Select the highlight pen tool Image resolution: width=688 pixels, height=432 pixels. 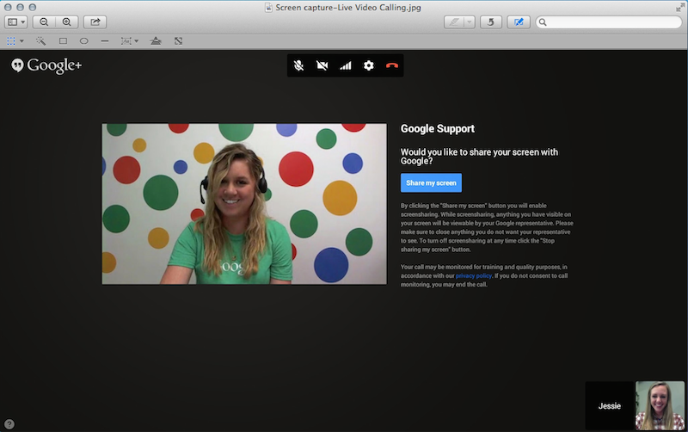point(454,22)
